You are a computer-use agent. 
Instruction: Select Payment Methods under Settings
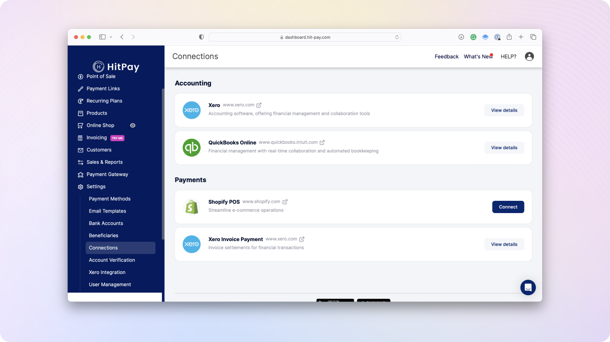click(x=110, y=199)
